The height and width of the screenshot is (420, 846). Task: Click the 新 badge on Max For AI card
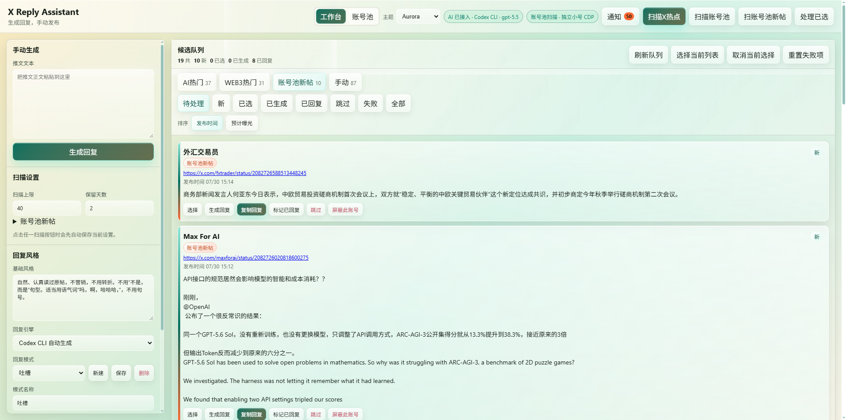817,237
